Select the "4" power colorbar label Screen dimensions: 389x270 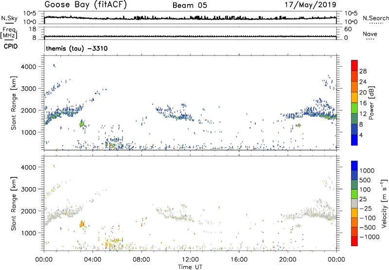[x=361, y=135]
